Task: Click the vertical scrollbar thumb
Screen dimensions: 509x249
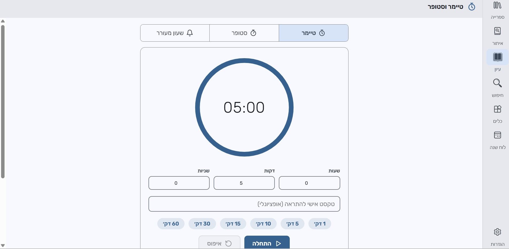Action: [3, 101]
